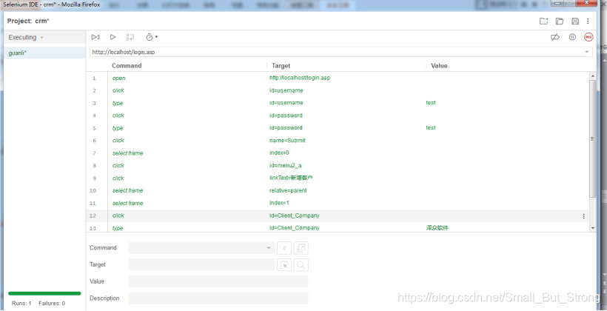Select http://localhost/login.asp target cell
This screenshot has width=607, height=311.
pyautogui.click(x=300, y=78)
